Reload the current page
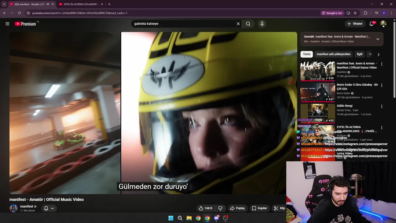 pyautogui.click(x=19, y=13)
